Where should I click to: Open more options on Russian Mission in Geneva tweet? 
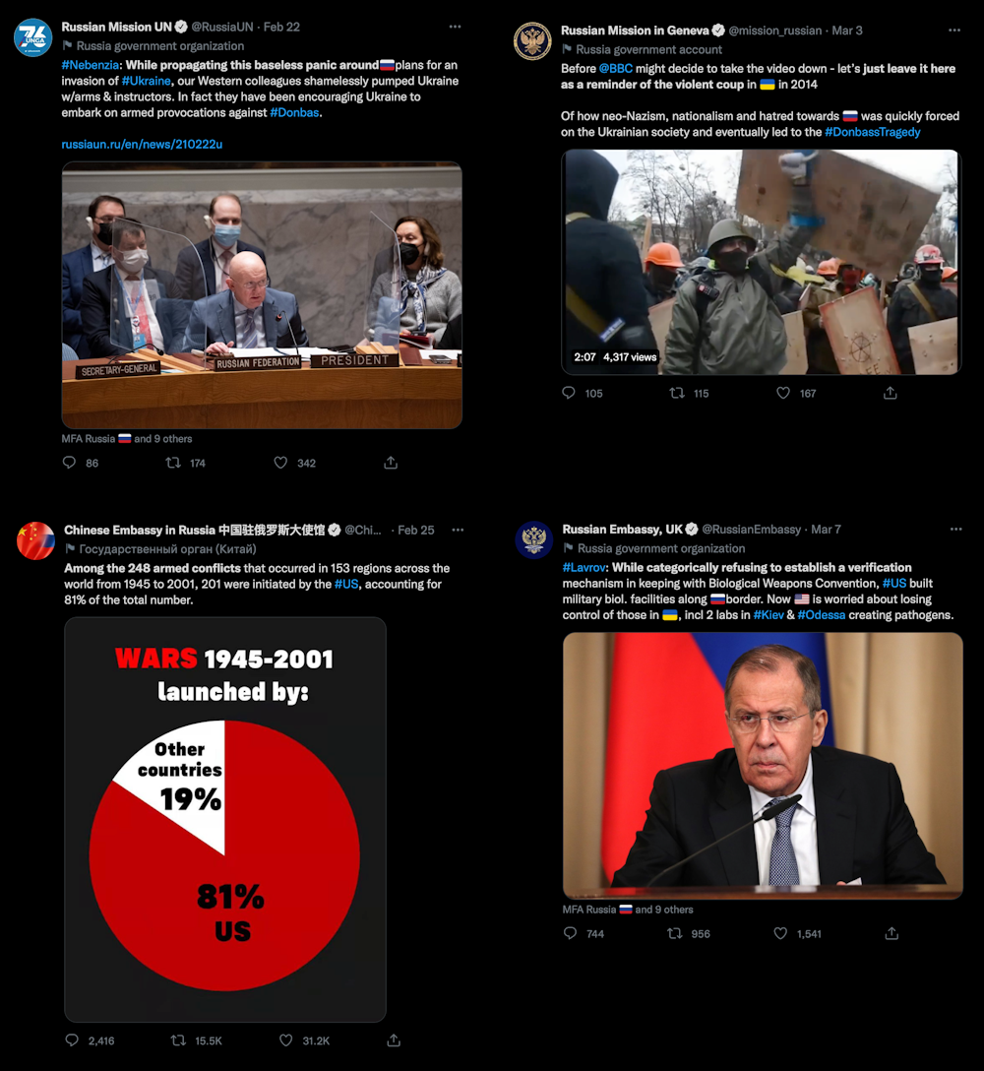click(954, 31)
